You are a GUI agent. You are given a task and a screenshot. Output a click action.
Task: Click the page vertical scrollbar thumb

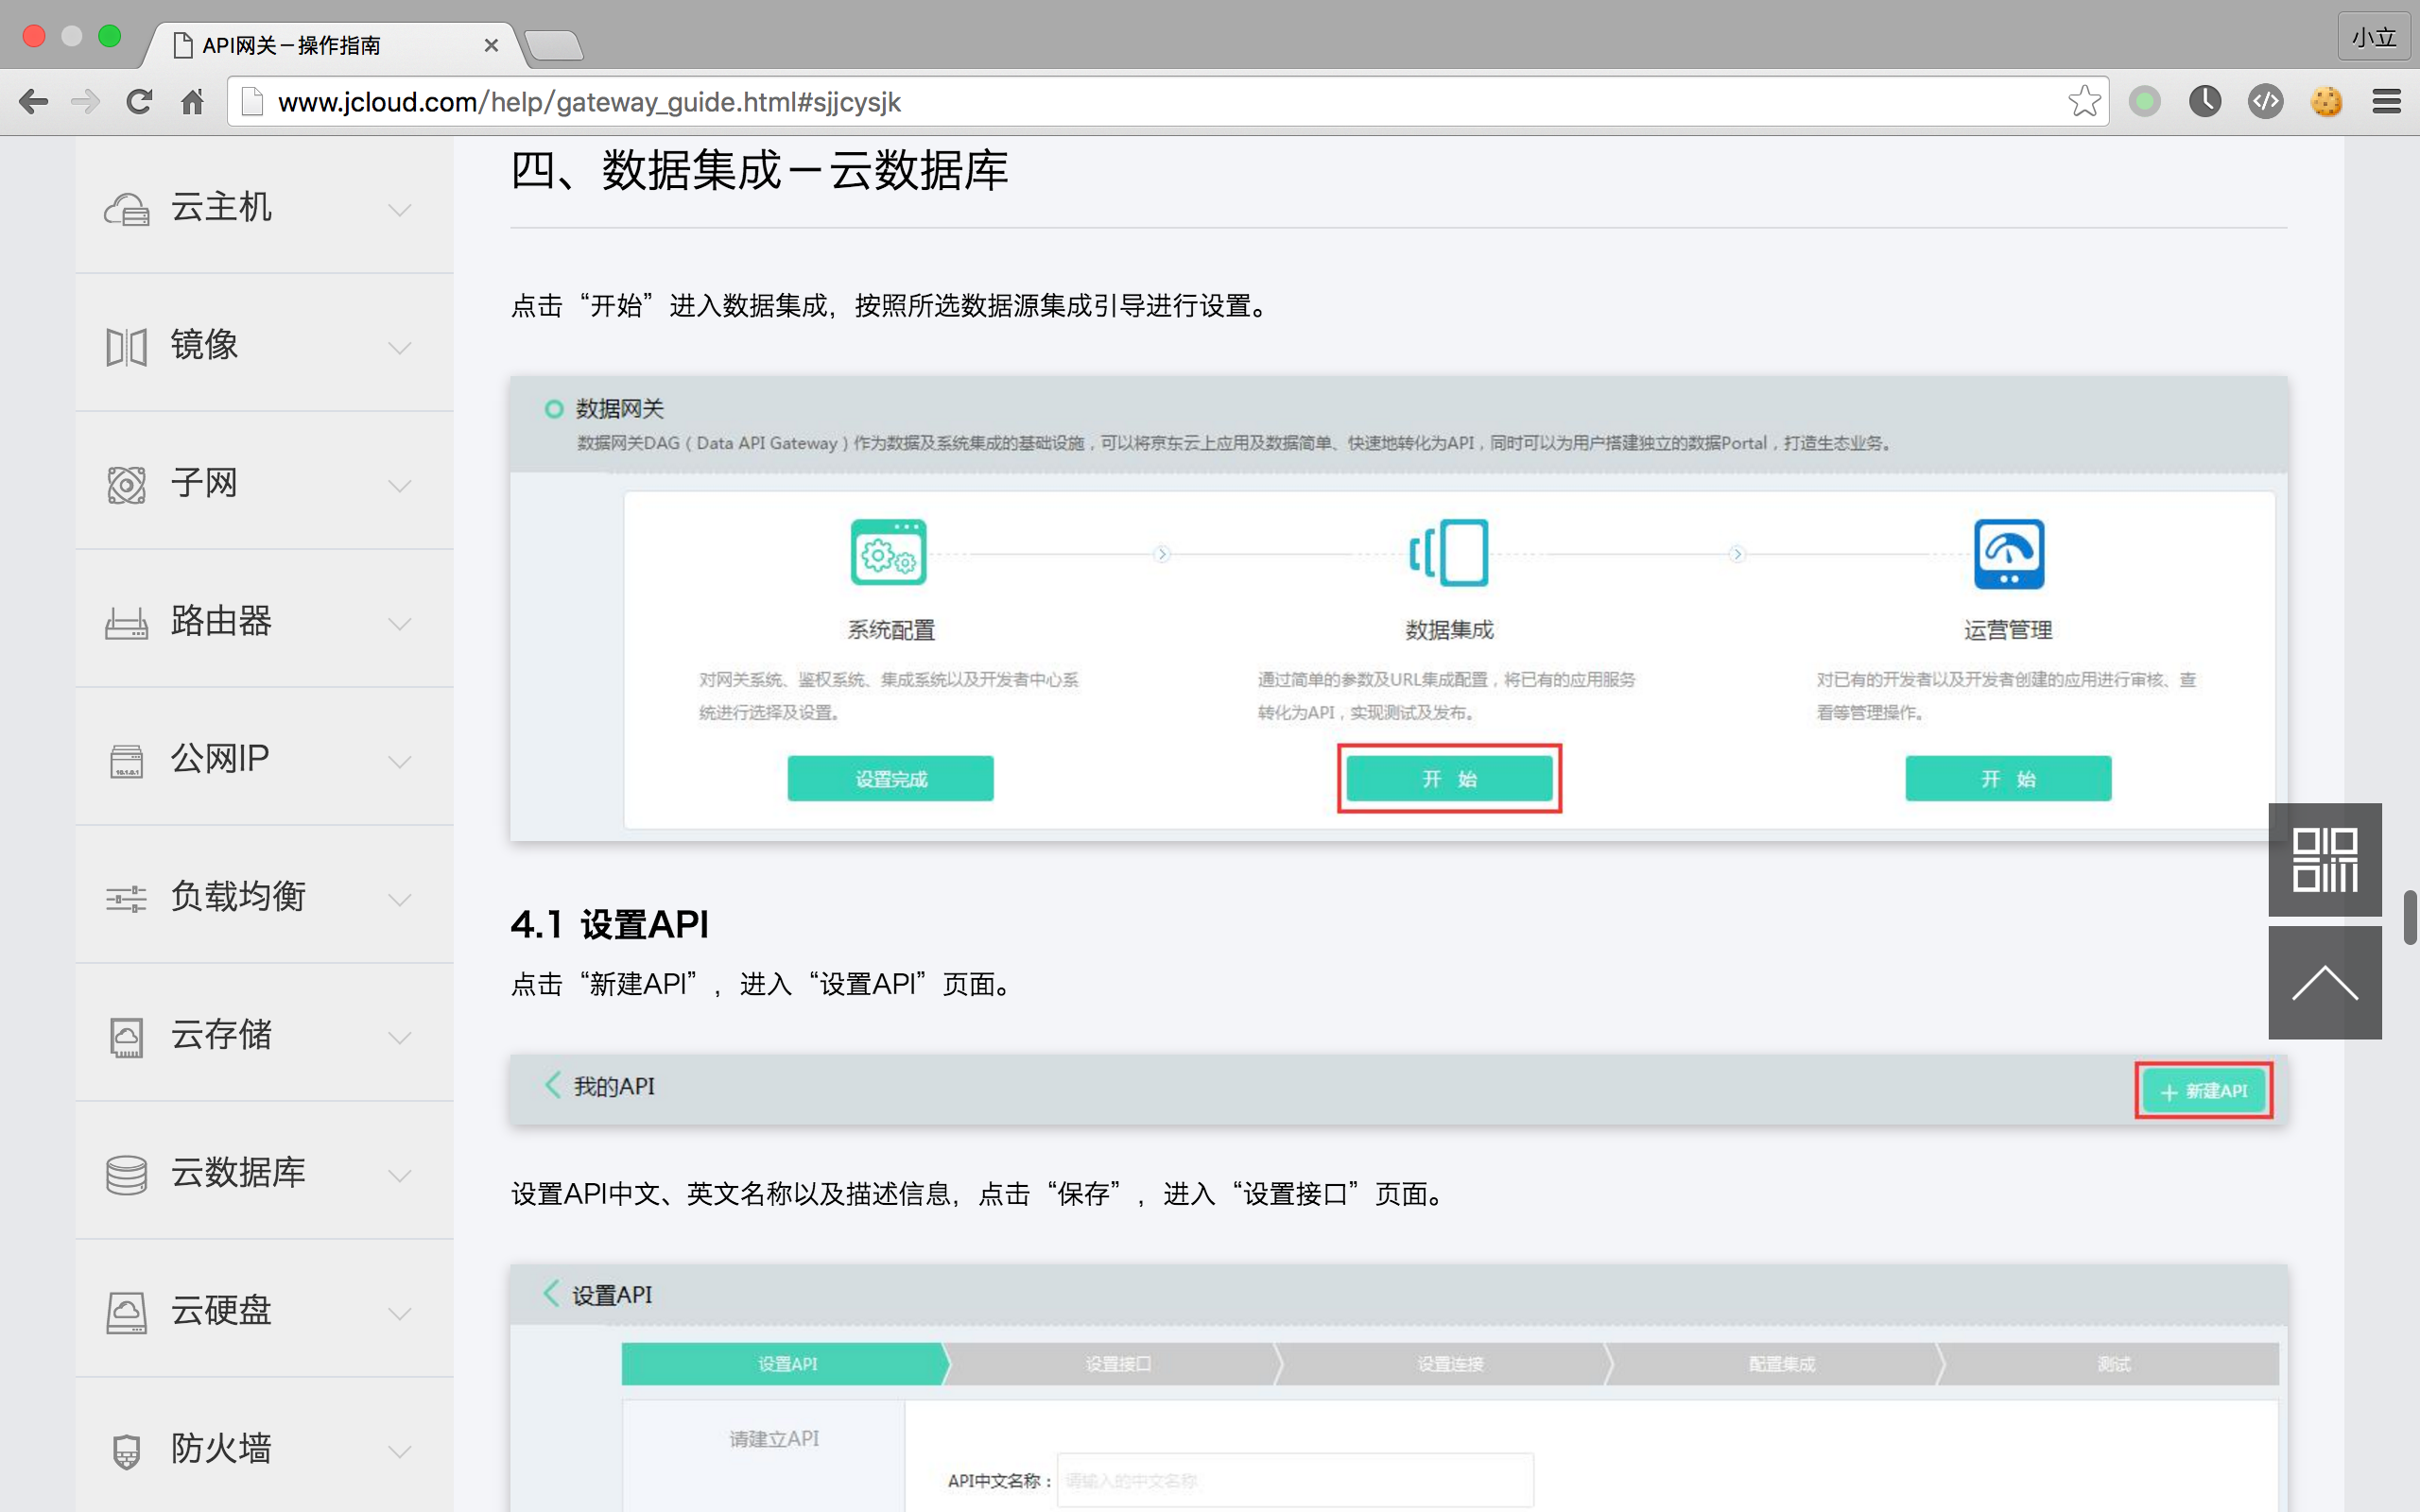(x=2410, y=916)
